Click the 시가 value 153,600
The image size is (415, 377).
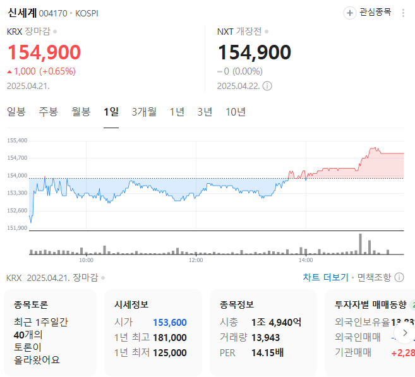tap(170, 323)
